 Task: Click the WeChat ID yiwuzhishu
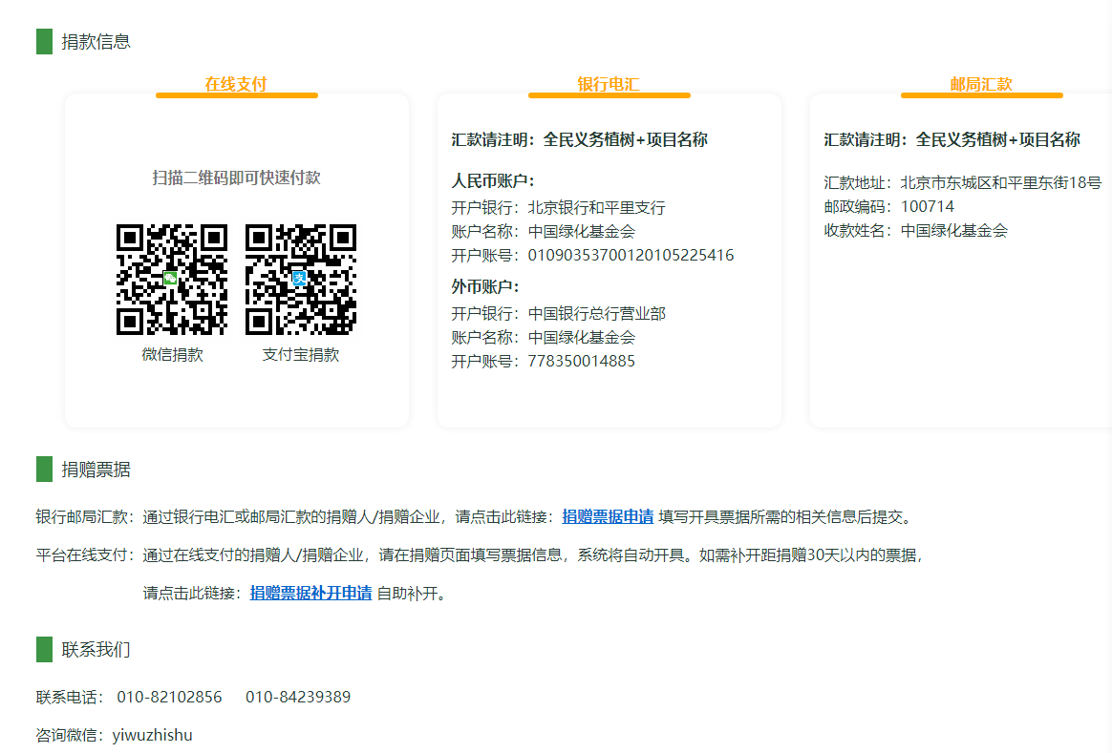click(x=153, y=735)
